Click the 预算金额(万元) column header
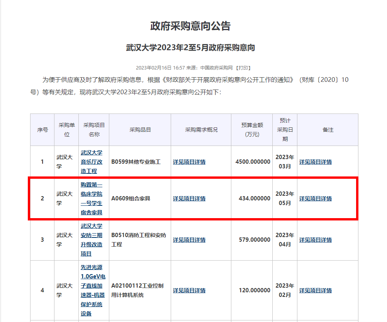The width and height of the screenshot is (387, 322). [x=252, y=130]
